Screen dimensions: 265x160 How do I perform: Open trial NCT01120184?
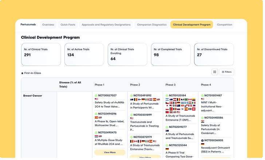(x=178, y=96)
